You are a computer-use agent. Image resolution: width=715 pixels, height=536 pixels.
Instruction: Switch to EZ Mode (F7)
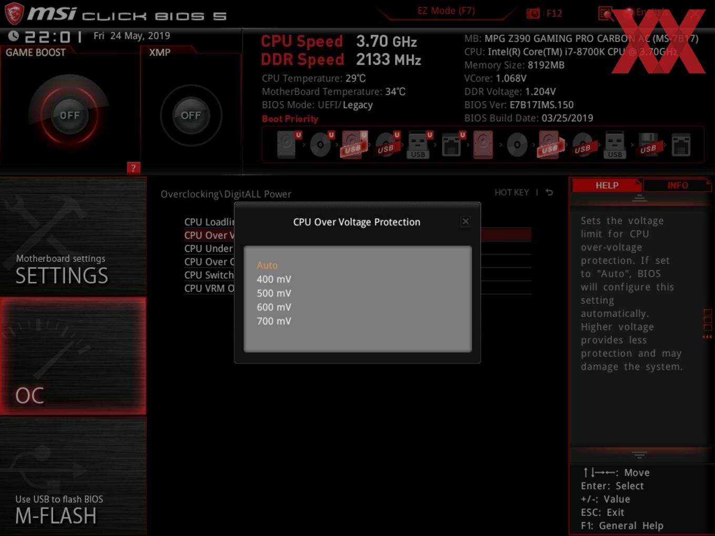446,11
